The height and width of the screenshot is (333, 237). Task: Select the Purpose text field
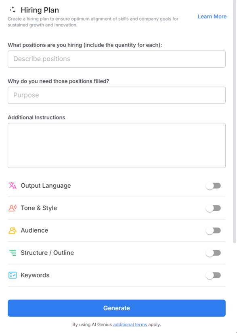point(116,95)
